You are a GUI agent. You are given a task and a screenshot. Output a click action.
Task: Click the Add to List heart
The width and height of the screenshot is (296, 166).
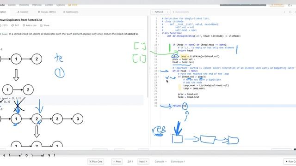pos(30,25)
